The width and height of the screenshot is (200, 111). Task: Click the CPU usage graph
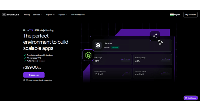[x=125, y=60]
